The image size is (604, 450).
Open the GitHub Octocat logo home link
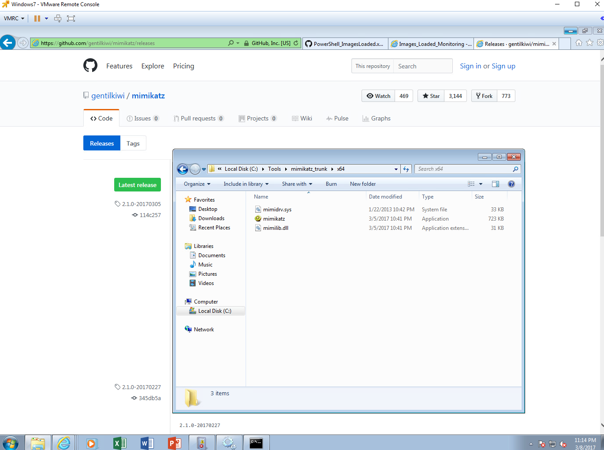click(x=90, y=65)
